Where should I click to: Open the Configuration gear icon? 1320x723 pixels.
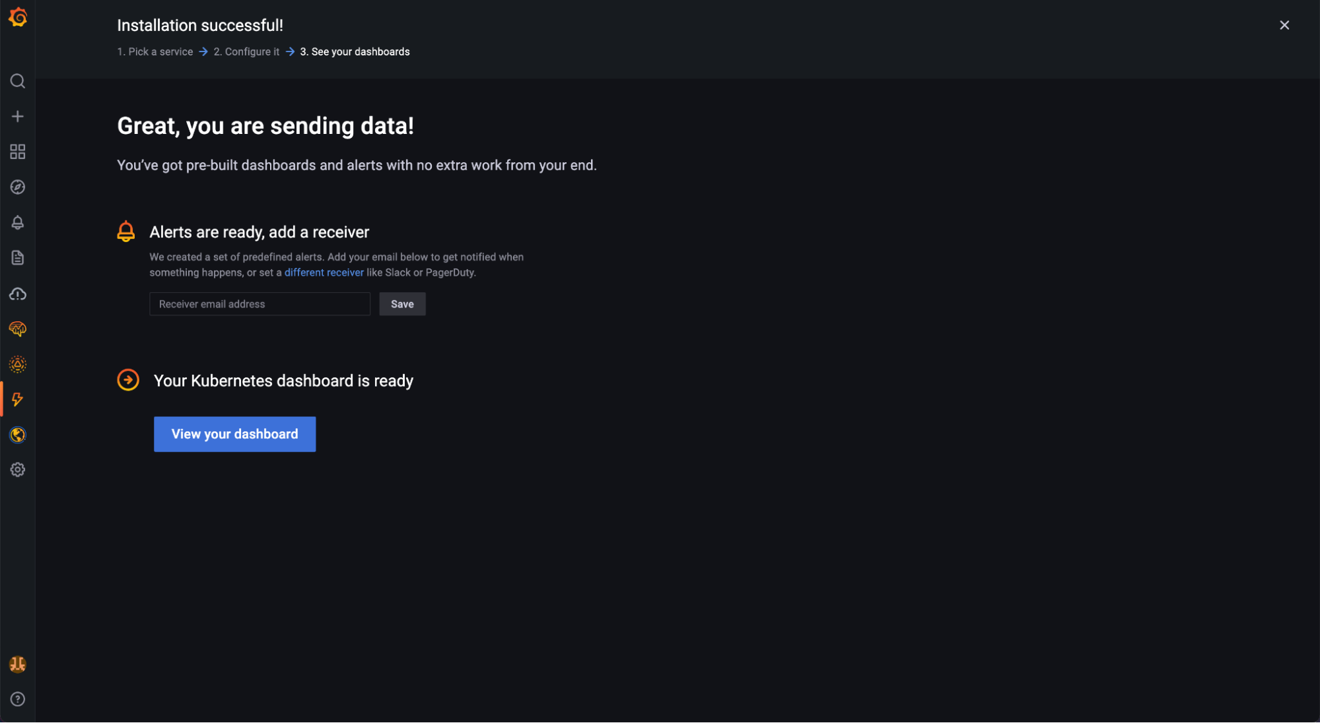[x=18, y=470]
